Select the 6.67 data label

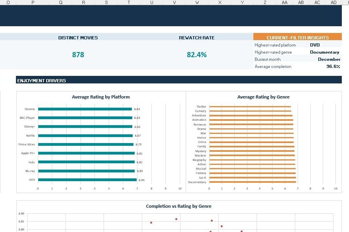click(138, 135)
